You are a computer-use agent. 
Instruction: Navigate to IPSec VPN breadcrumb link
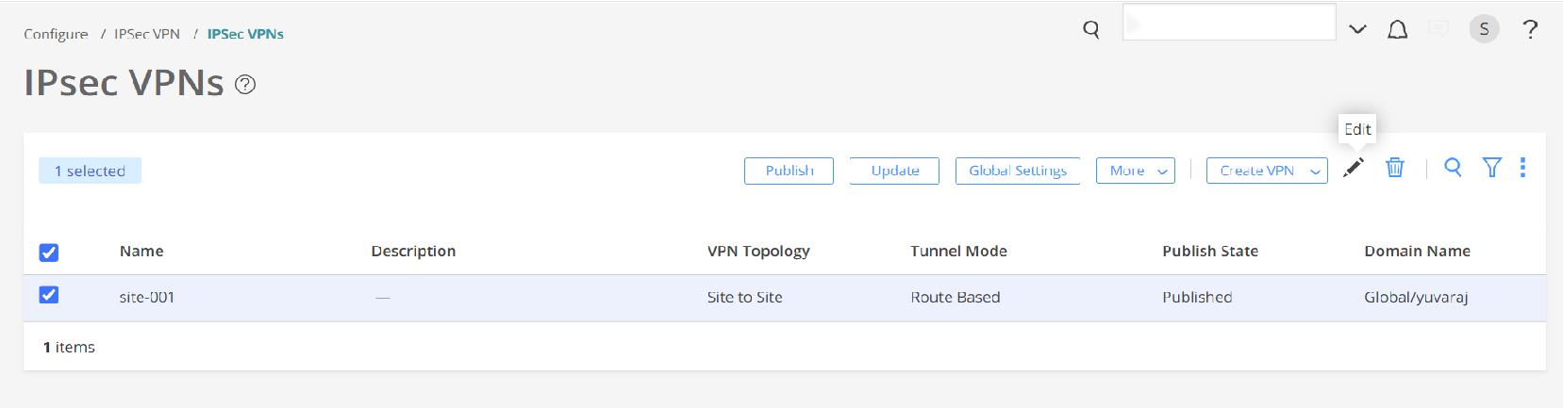pyautogui.click(x=147, y=34)
